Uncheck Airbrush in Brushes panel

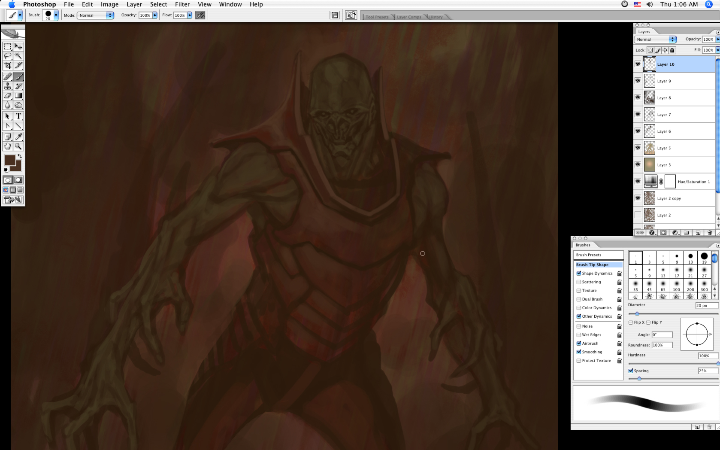578,343
